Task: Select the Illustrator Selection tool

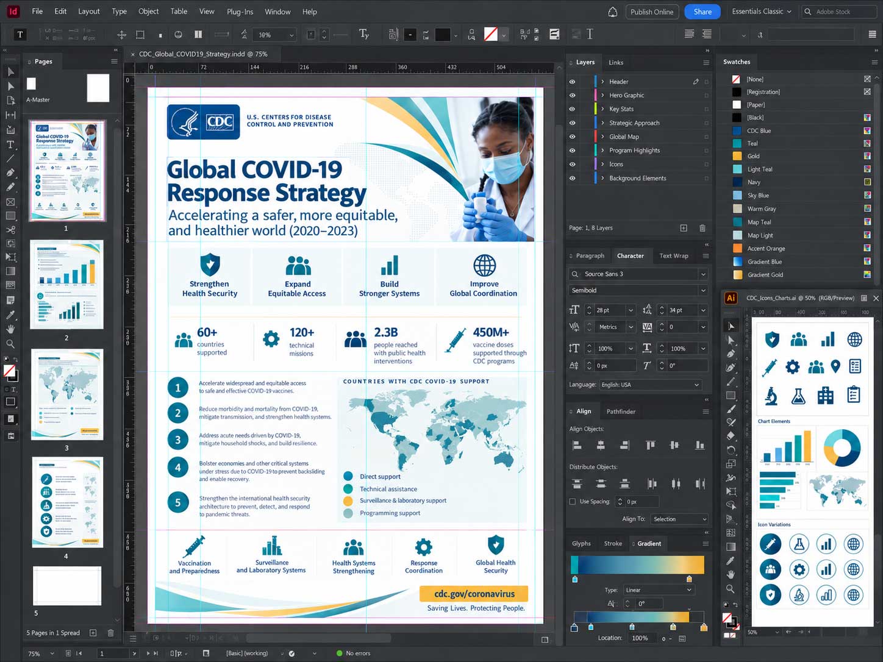Action: click(x=731, y=326)
